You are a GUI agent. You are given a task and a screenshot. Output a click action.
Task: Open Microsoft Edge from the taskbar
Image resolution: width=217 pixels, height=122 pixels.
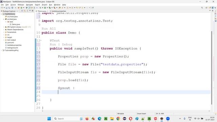99,119
